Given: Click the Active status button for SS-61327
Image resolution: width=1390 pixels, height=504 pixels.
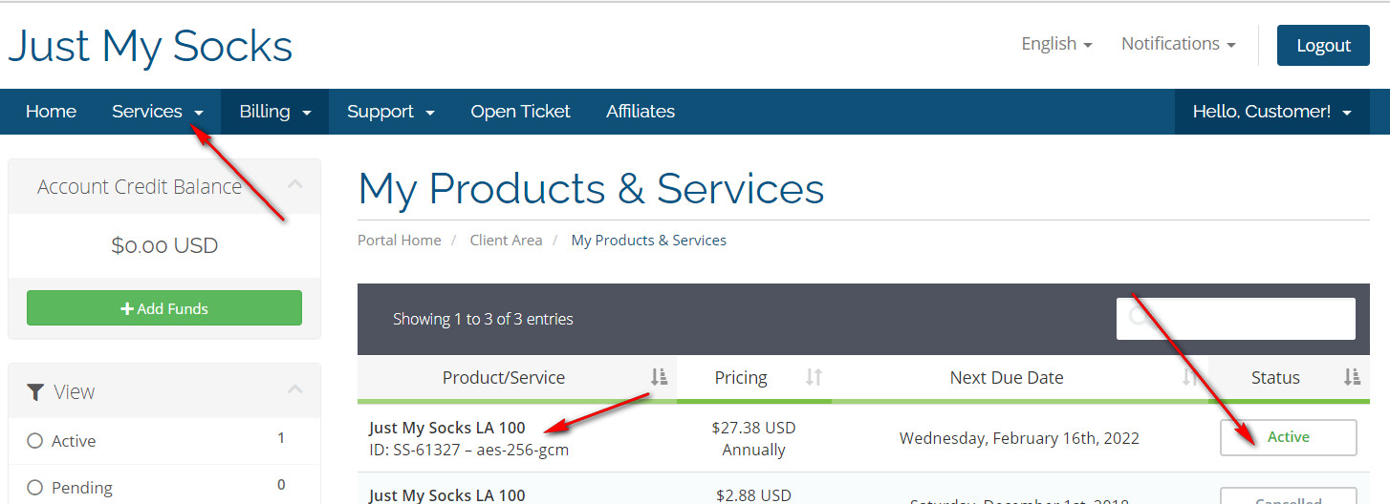Looking at the screenshot, I should tap(1288, 437).
